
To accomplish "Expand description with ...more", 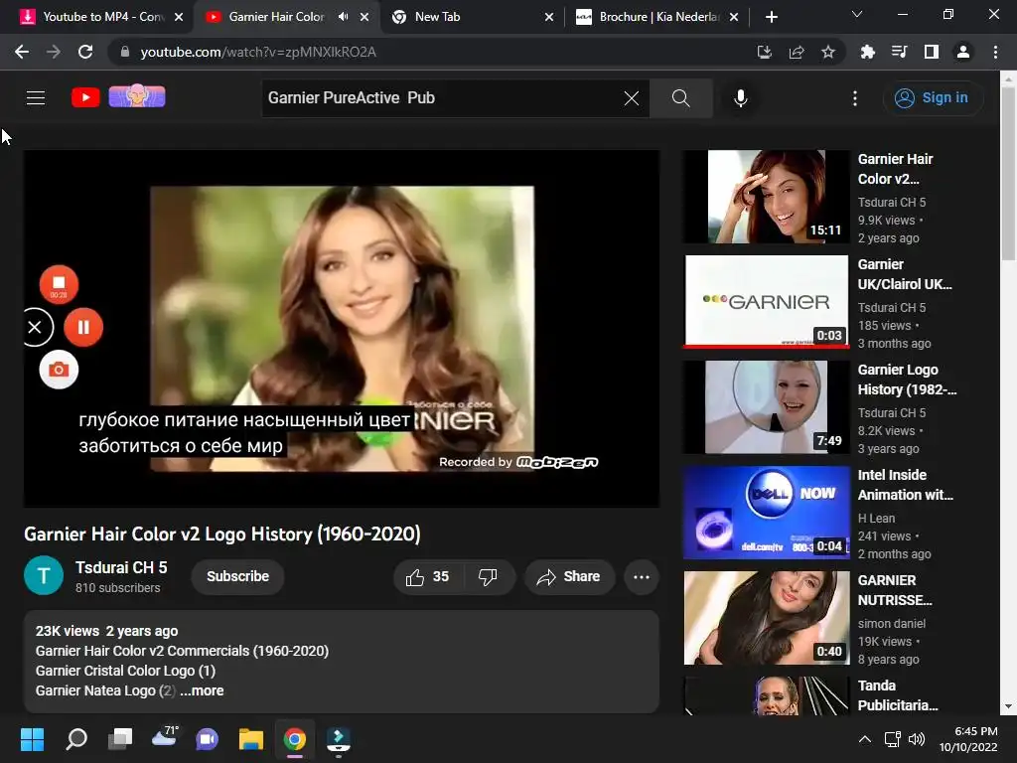I will [203, 691].
